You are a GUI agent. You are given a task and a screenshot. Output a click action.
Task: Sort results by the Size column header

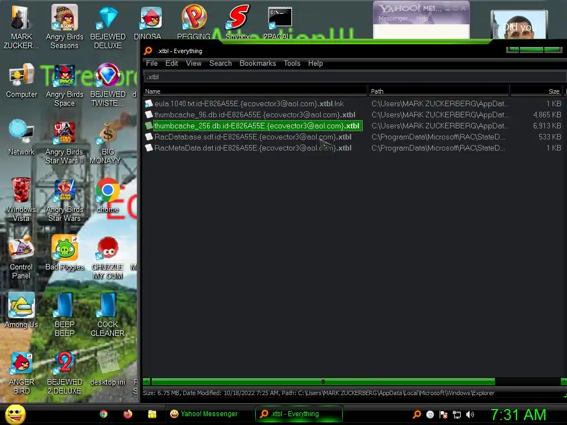click(x=537, y=91)
